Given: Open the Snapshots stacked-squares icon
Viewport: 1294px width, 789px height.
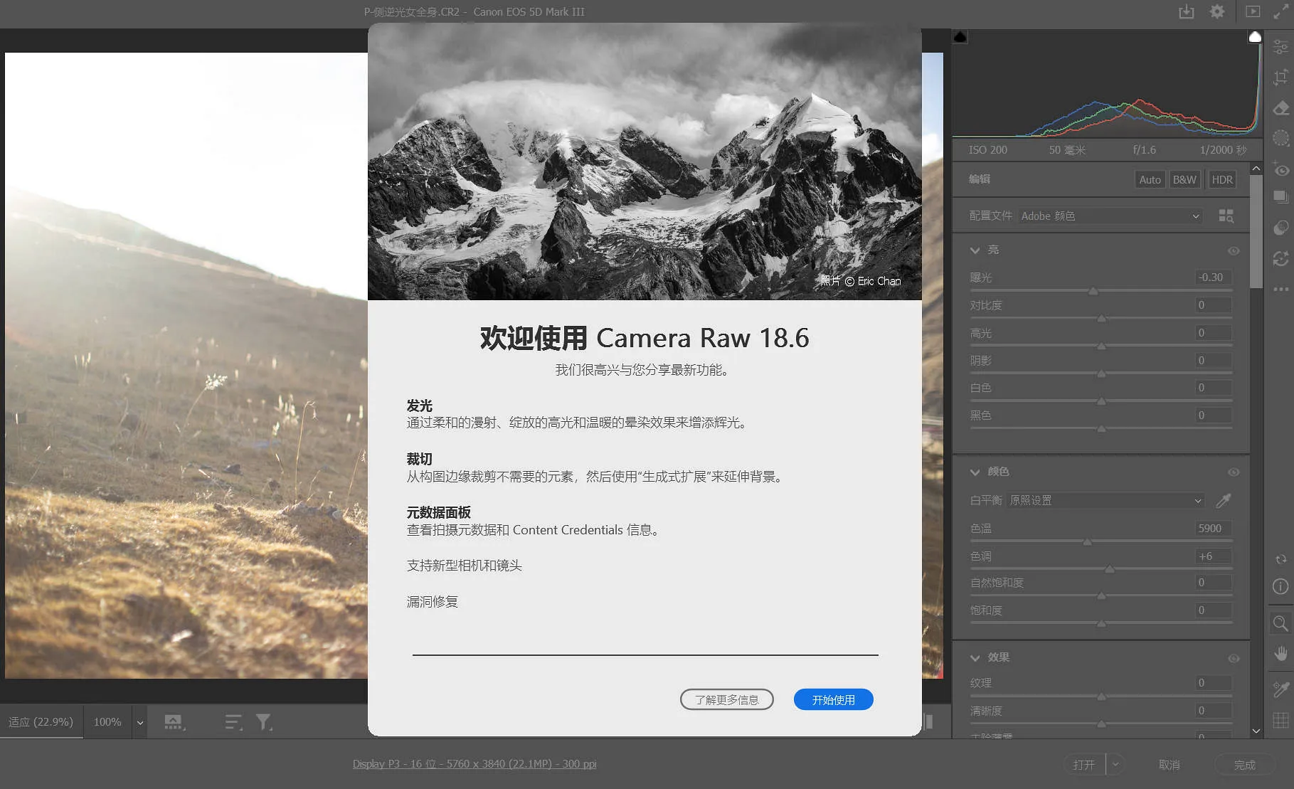Looking at the screenshot, I should pos(1280,197).
